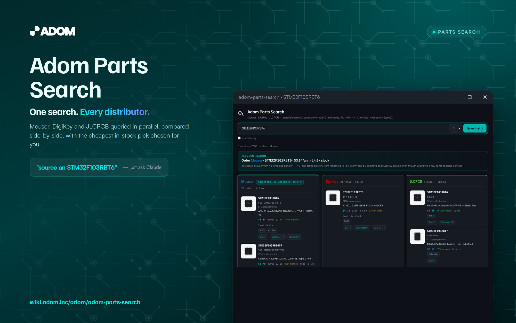Click the DigiKey STM32F103RBT6 chip thumbnail
516x323 pixels.
click(x=333, y=198)
